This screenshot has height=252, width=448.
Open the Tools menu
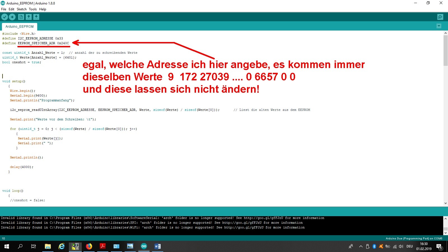click(x=33, y=9)
